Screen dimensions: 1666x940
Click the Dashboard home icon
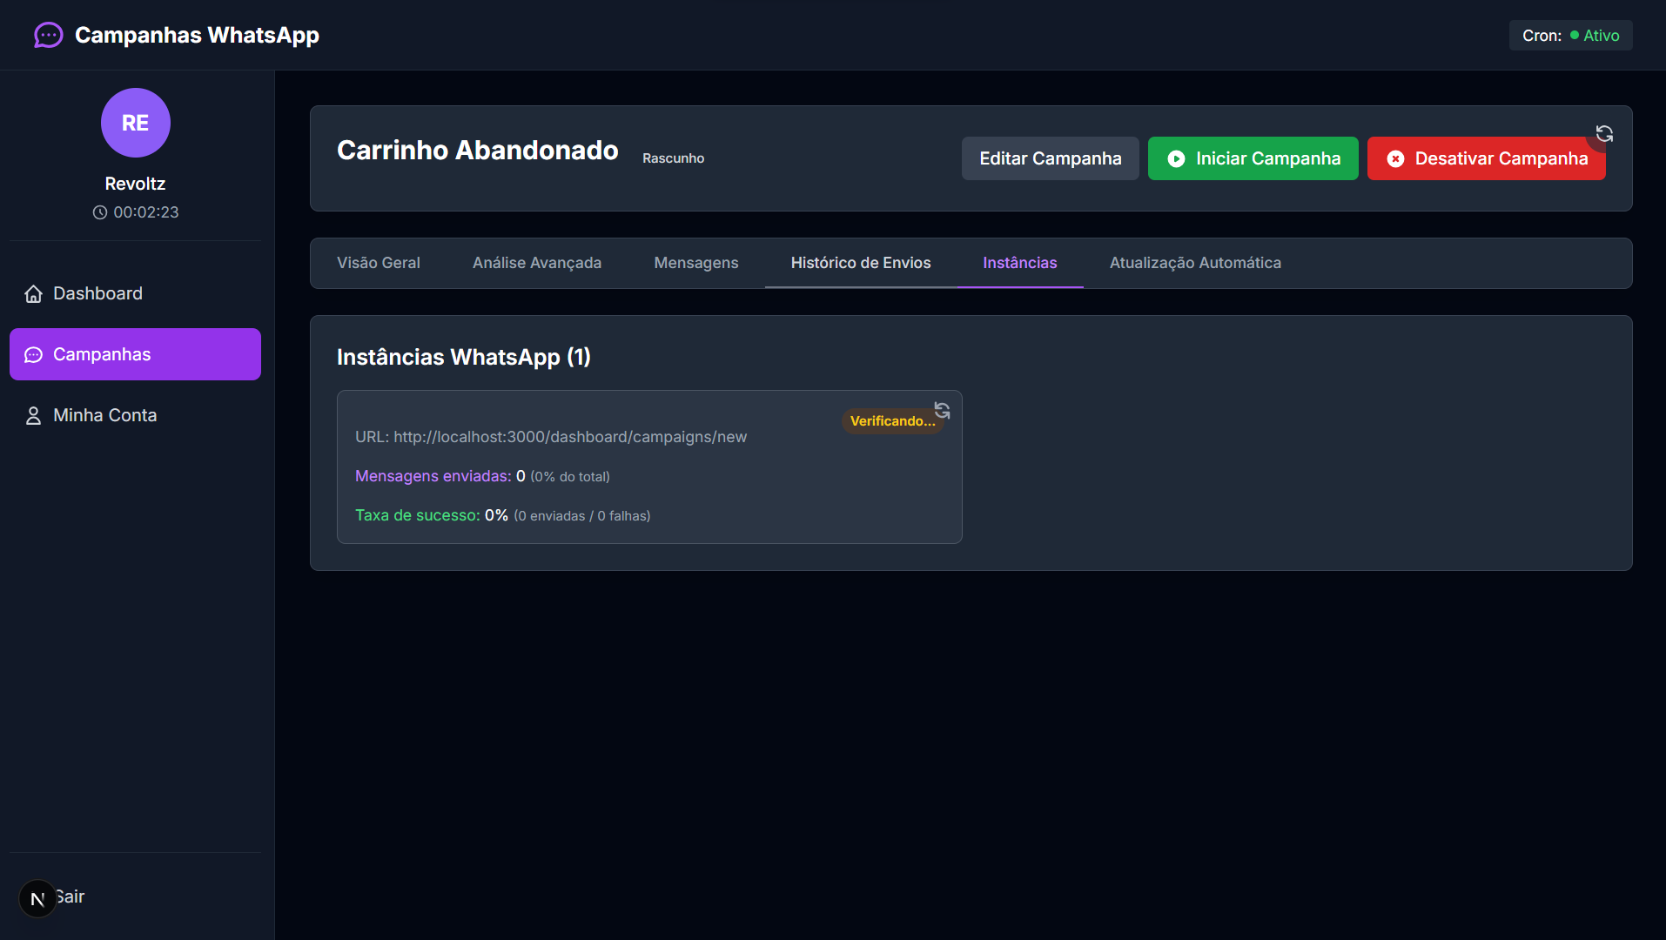[x=33, y=294]
